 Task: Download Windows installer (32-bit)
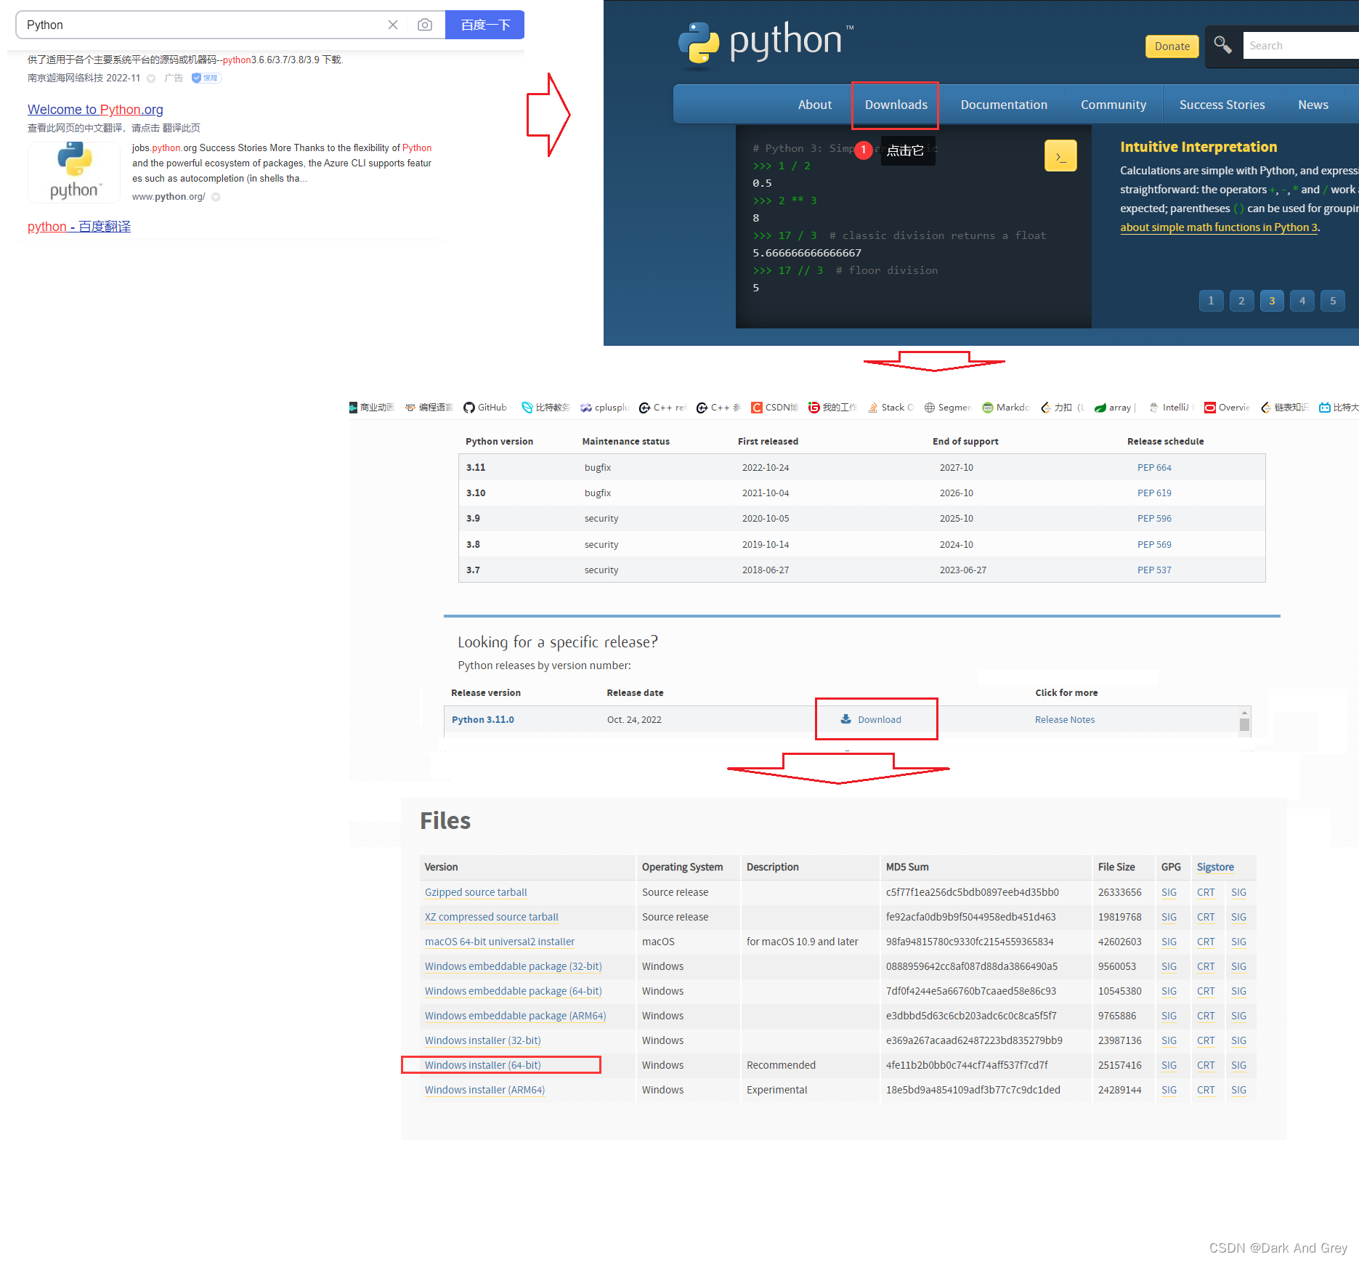coord(483,1040)
